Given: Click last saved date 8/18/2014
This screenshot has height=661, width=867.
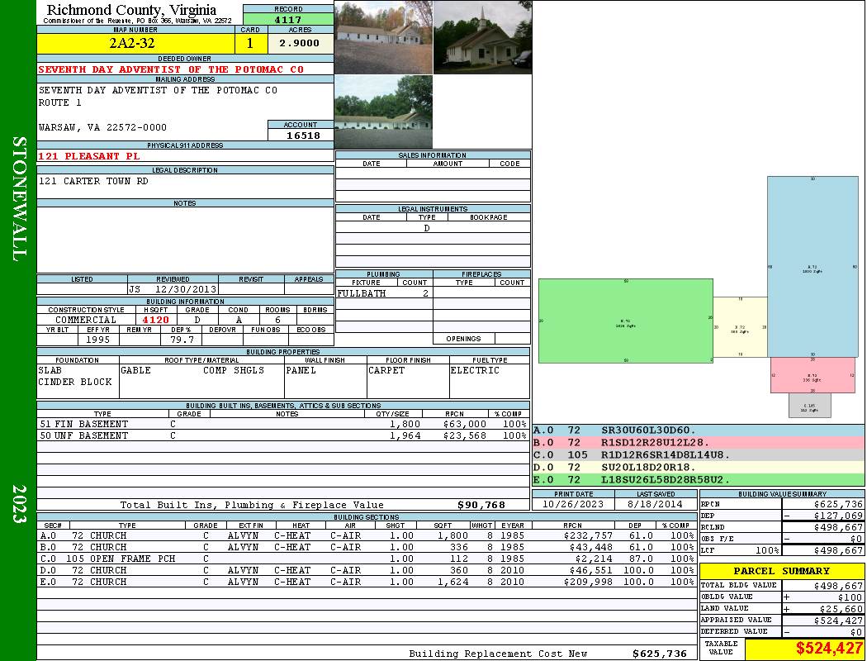Looking at the screenshot, I should tap(656, 505).
